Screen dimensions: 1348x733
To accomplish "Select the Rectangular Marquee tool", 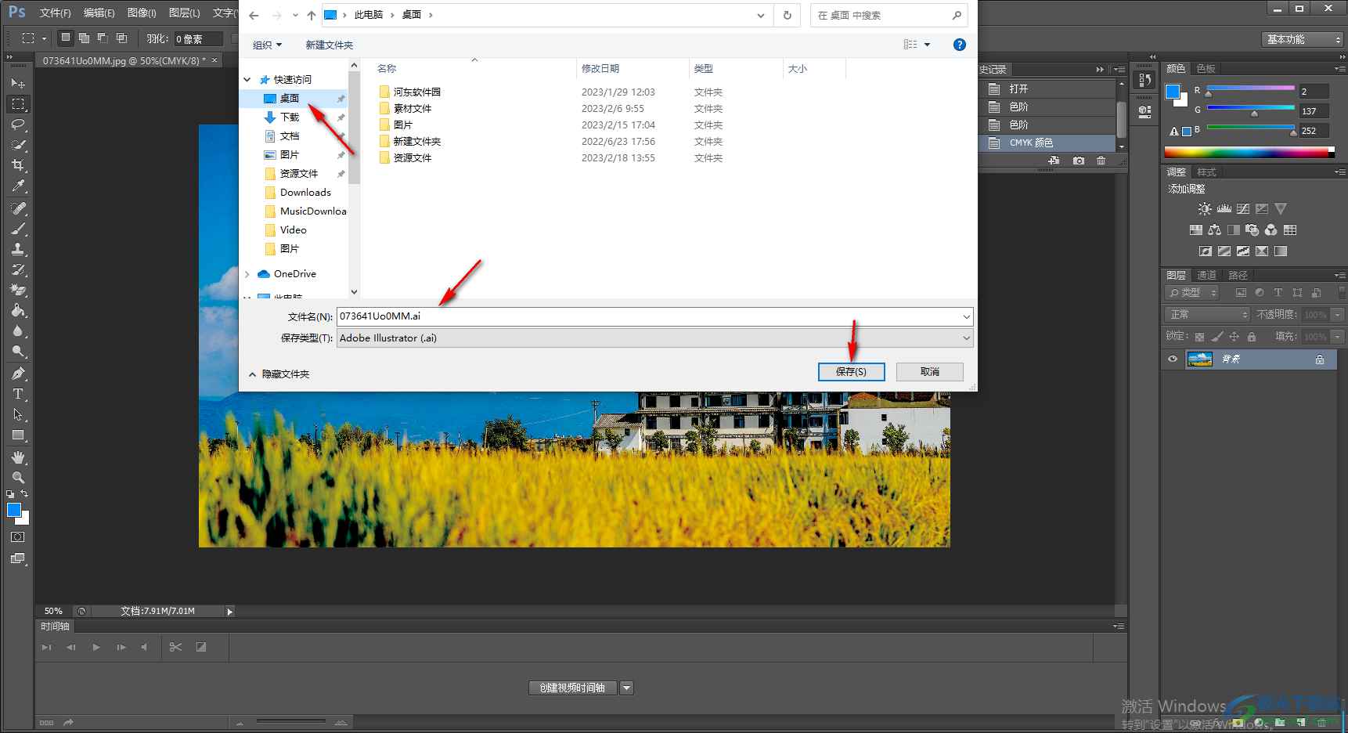I will [x=18, y=104].
